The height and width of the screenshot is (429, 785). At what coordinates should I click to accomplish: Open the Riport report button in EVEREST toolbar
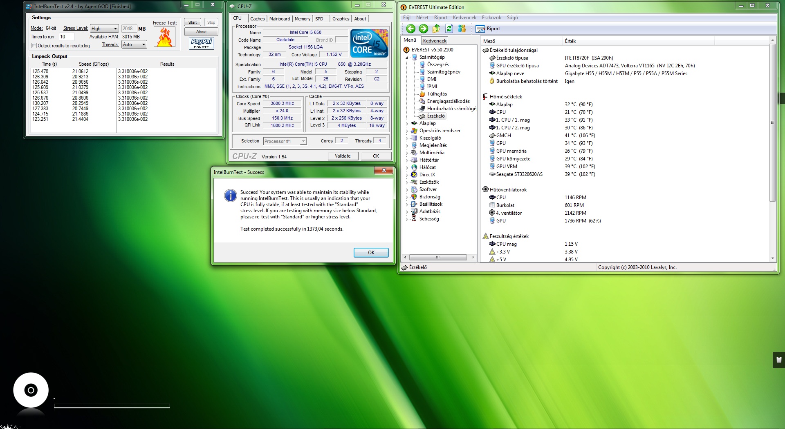(488, 29)
